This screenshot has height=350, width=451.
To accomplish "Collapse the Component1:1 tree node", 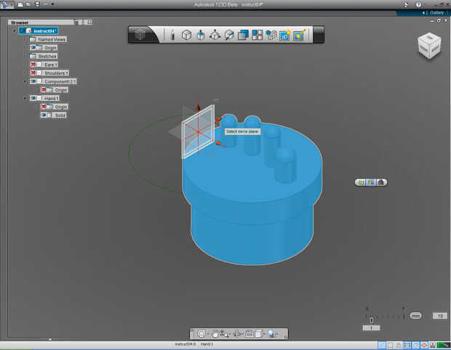I will (25, 81).
